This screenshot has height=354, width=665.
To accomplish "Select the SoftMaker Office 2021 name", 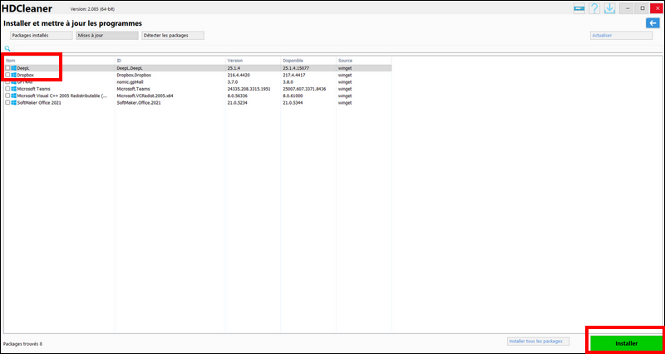I will click(x=39, y=102).
